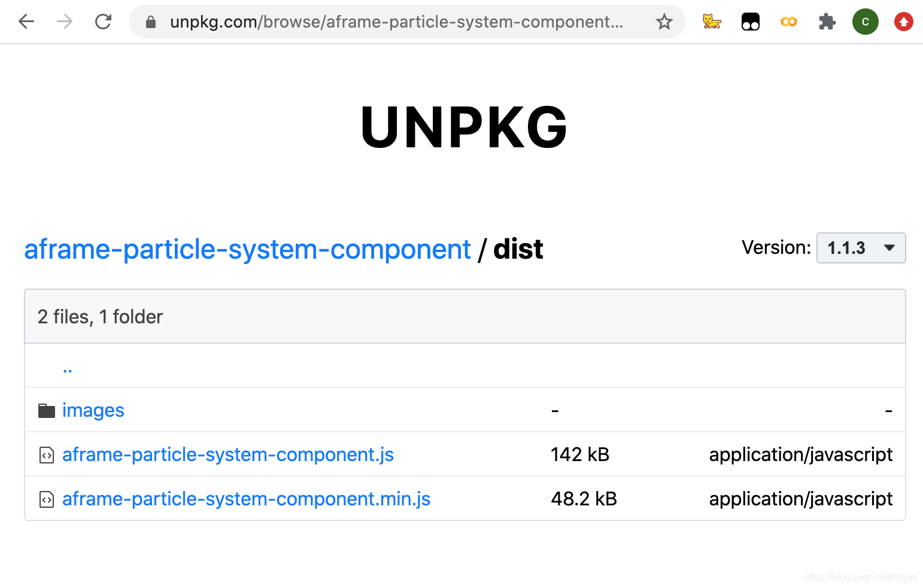Click the 142 kB size cell
The width and height of the screenshot is (923, 588).
tap(580, 454)
